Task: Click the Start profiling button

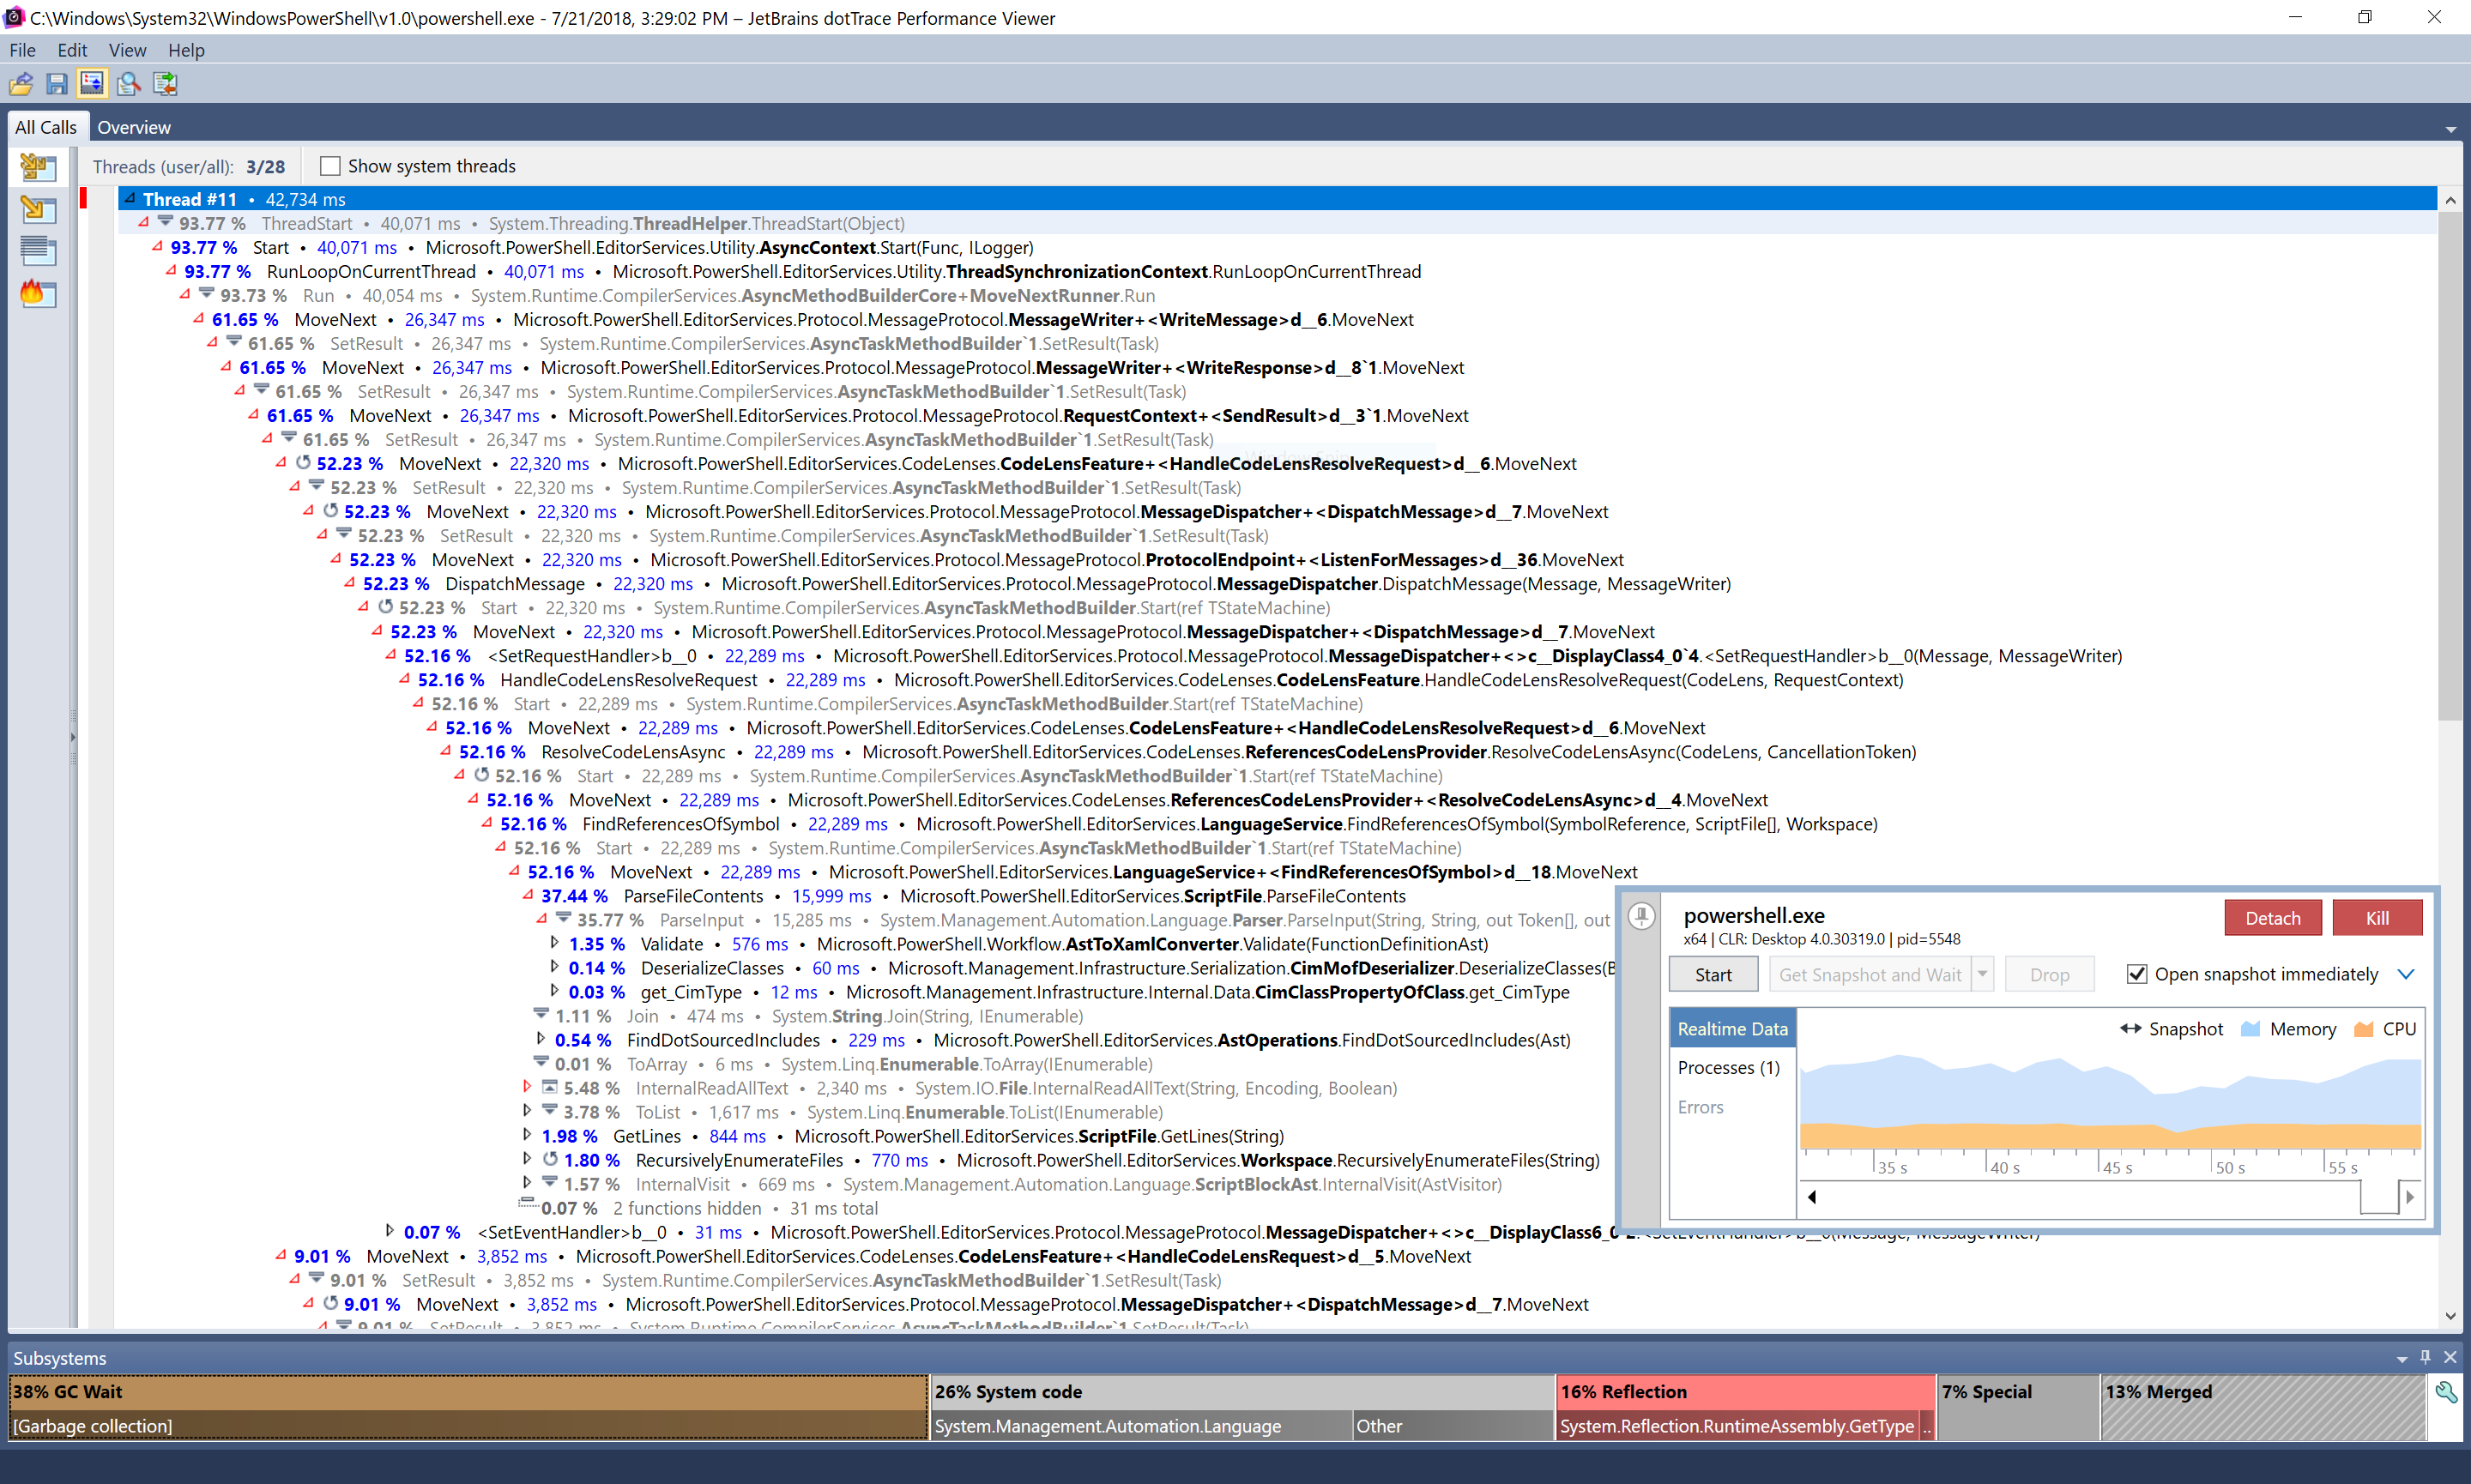Action: (1713, 974)
